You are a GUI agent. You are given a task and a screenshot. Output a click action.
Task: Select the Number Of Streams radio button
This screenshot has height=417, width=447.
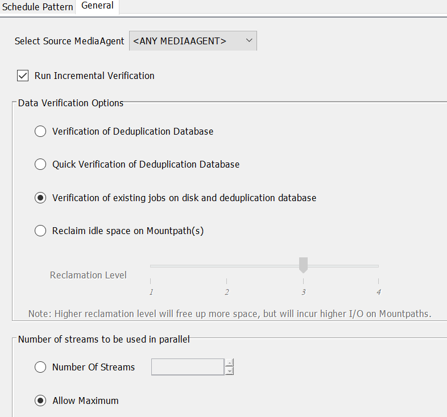coord(40,367)
